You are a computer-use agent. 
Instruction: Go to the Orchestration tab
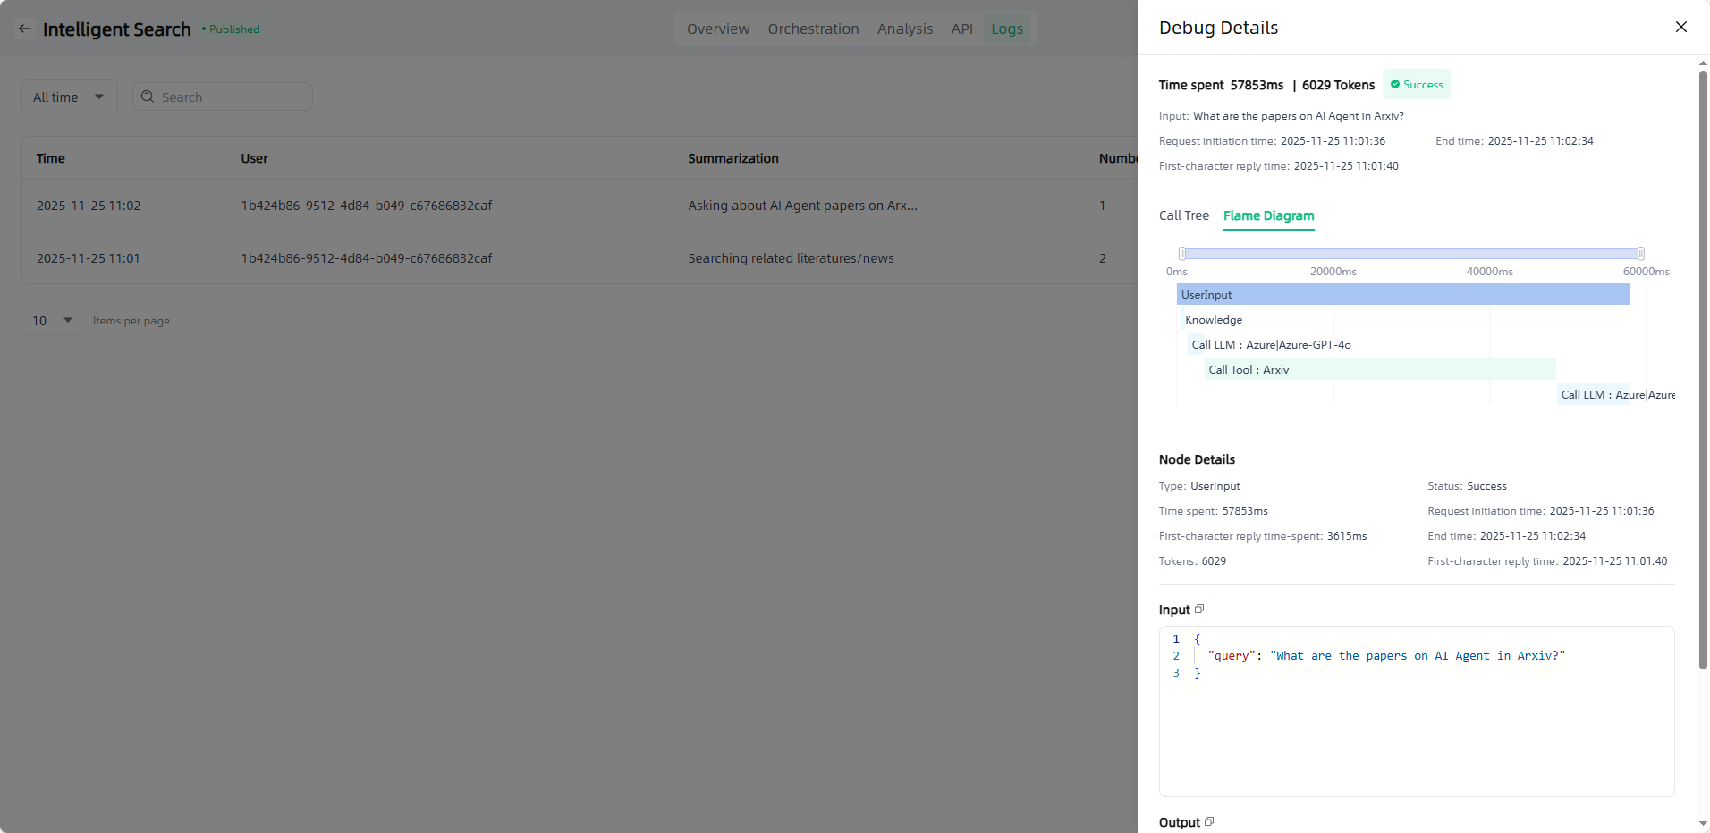point(813,29)
